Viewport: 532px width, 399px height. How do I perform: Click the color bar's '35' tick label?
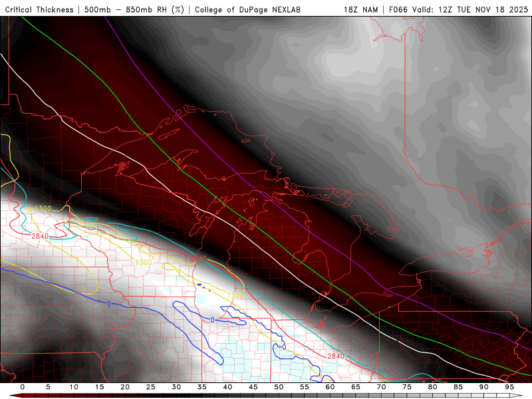pyautogui.click(x=202, y=387)
